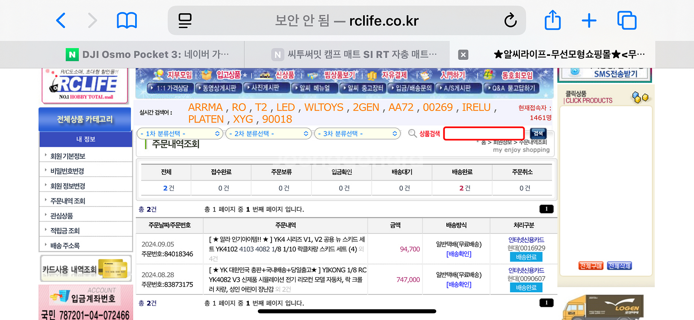Open the 3차 분류선택 dropdown
The height and width of the screenshot is (320, 694).
click(x=357, y=134)
